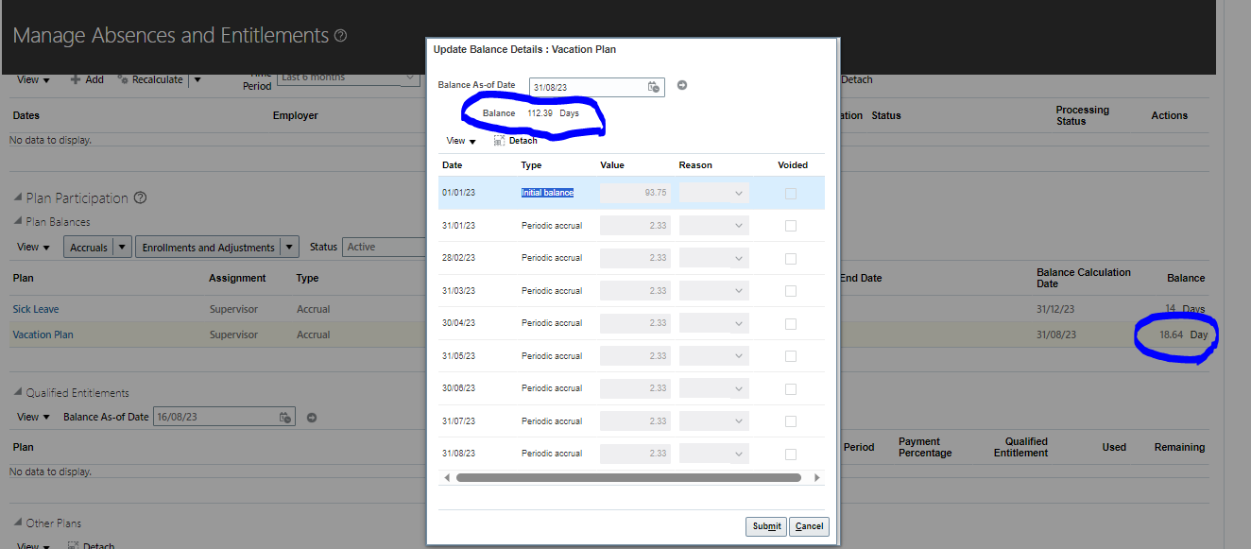Click the Detach icon in the Update Balance dialog

498,140
